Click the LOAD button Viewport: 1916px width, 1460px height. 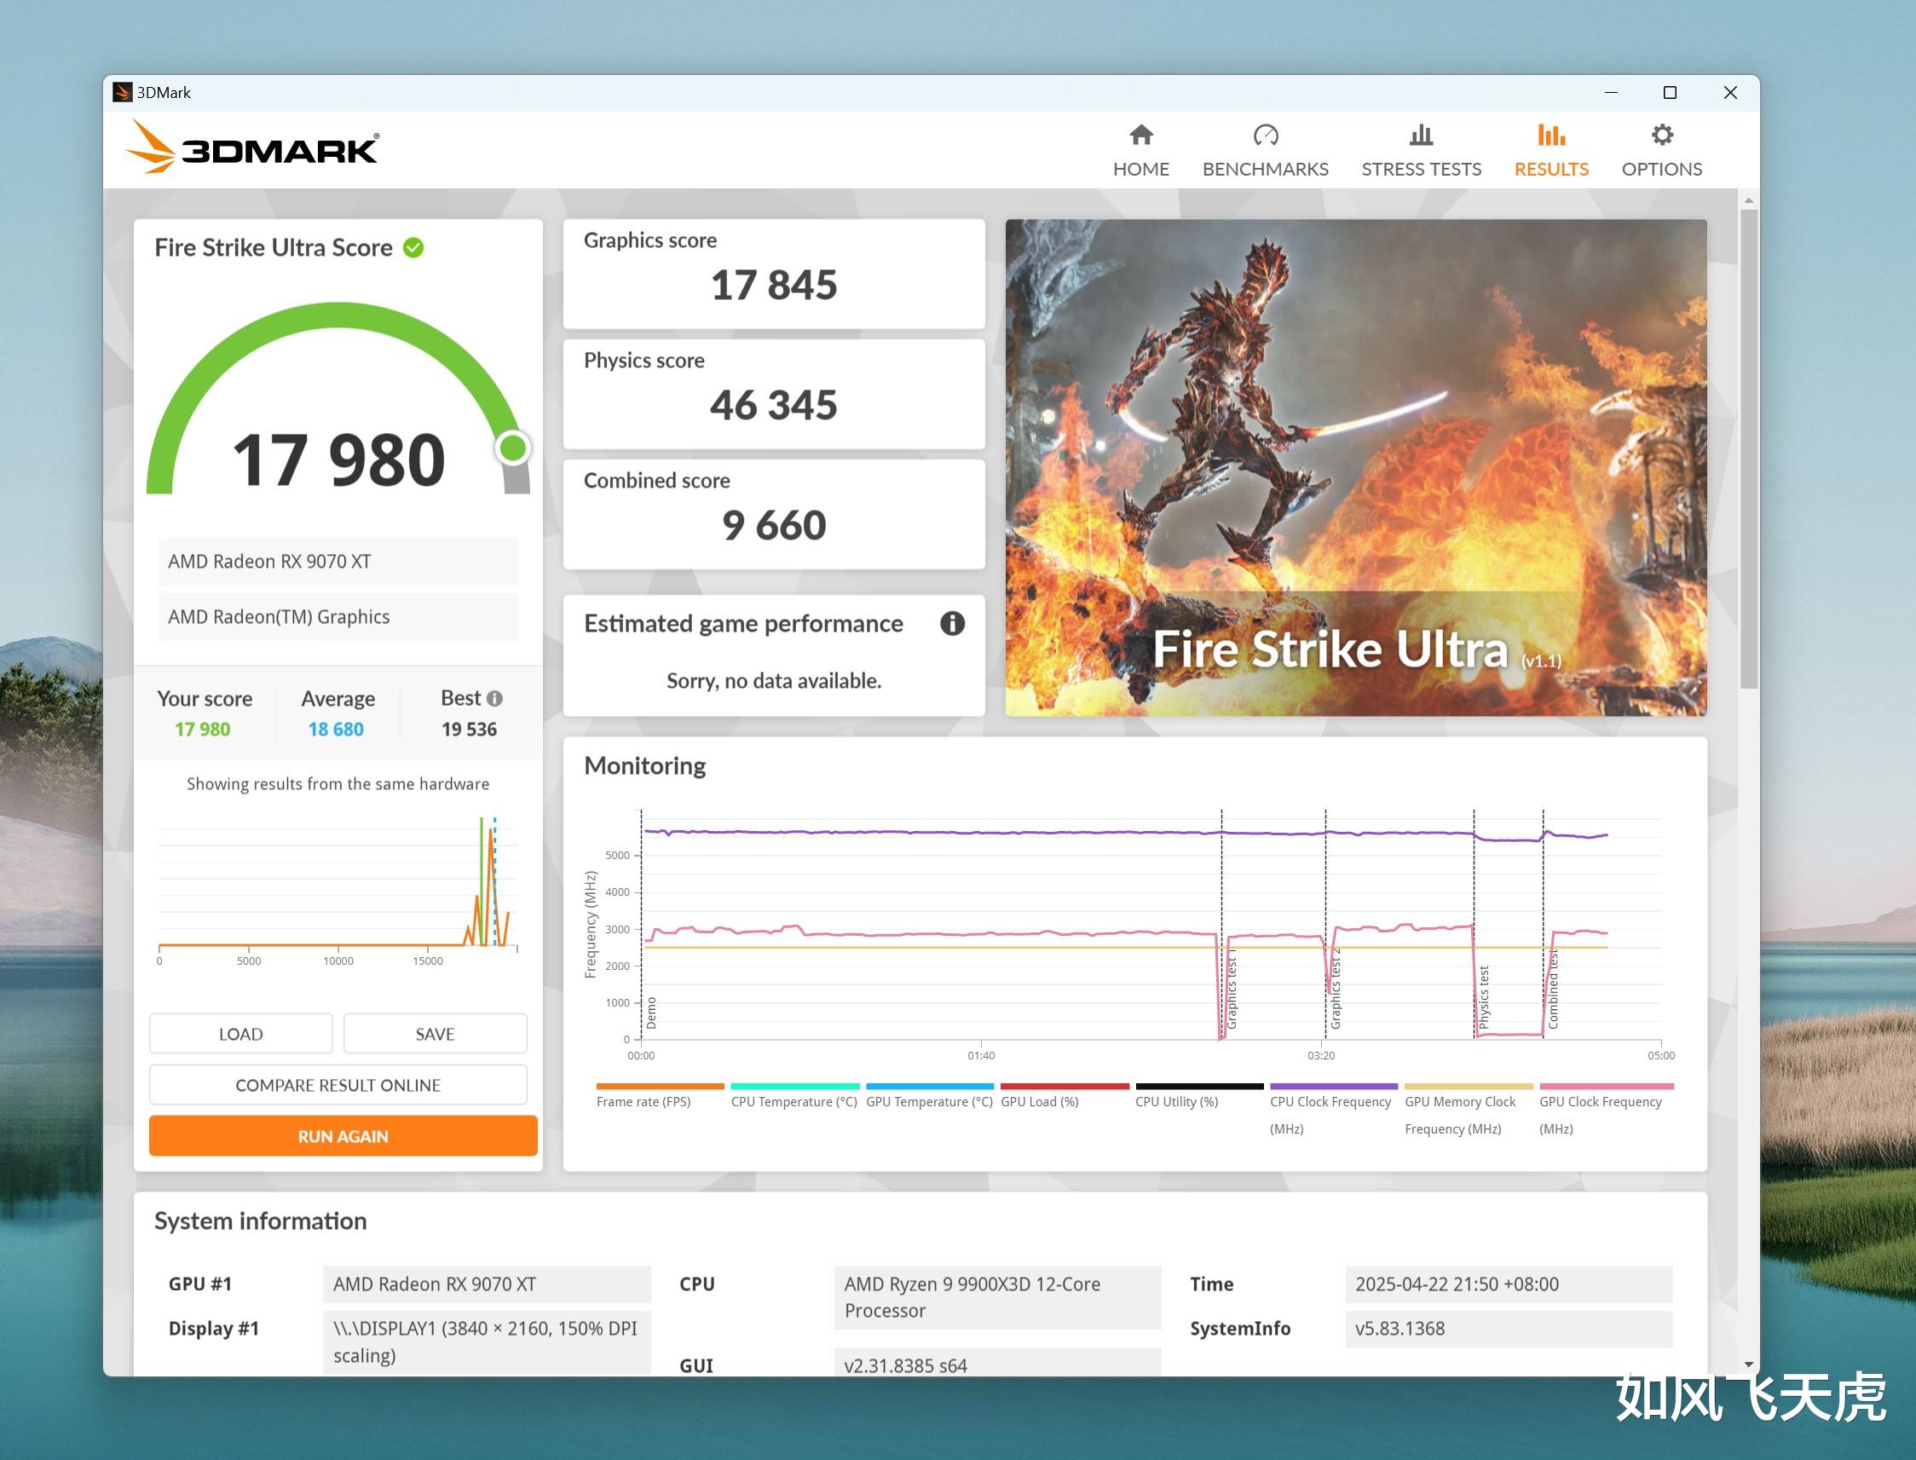[x=240, y=1034]
